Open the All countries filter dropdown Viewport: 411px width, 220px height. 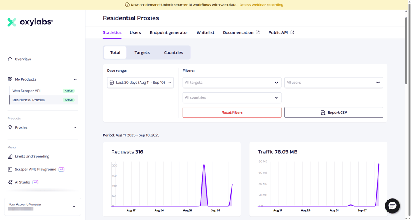[232, 97]
